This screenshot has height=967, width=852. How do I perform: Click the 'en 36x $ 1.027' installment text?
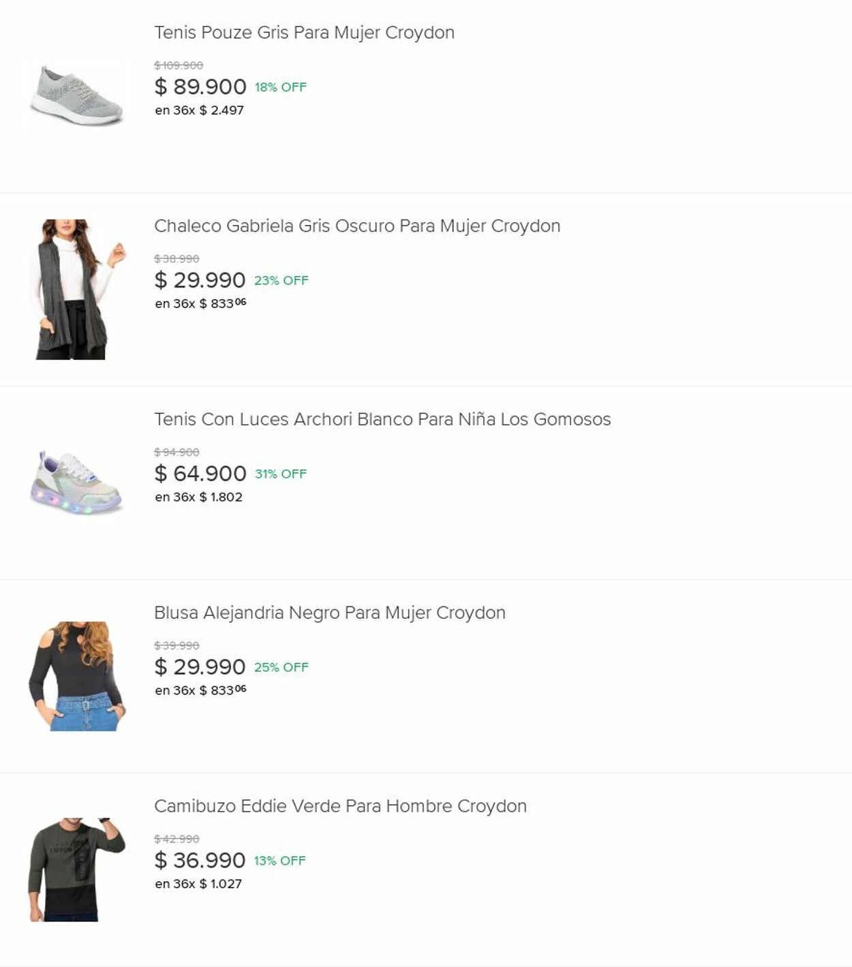tap(198, 884)
